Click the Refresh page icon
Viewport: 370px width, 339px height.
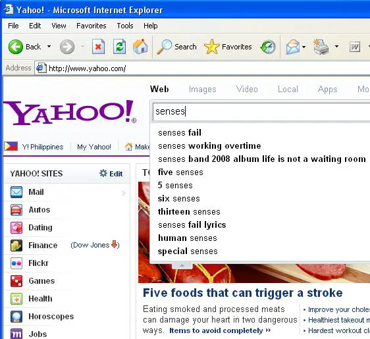click(119, 47)
